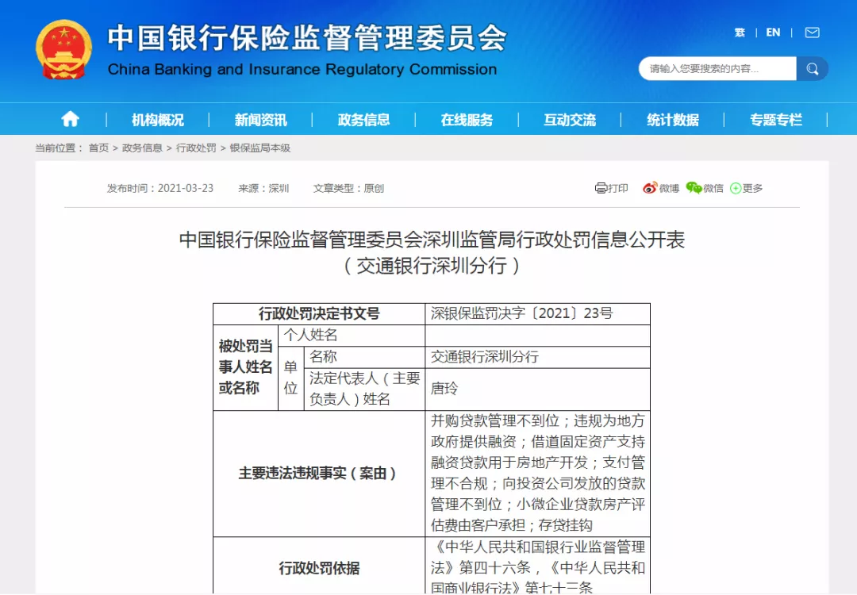Expand the 互动交流 navigation menu
This screenshot has height=595, width=857.
[569, 118]
